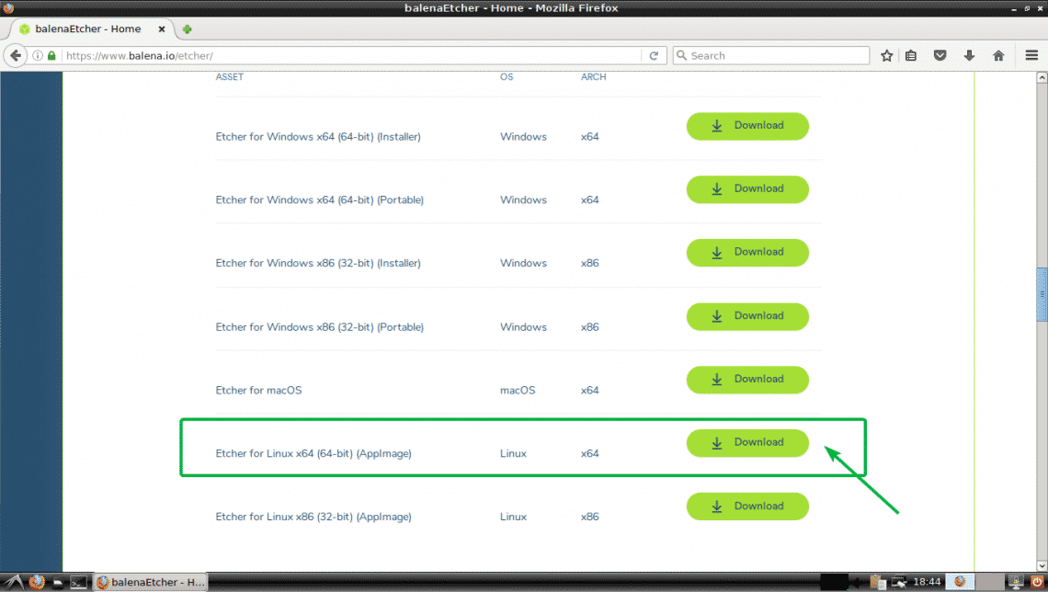Open the taskbar application menu launcher

(14, 582)
